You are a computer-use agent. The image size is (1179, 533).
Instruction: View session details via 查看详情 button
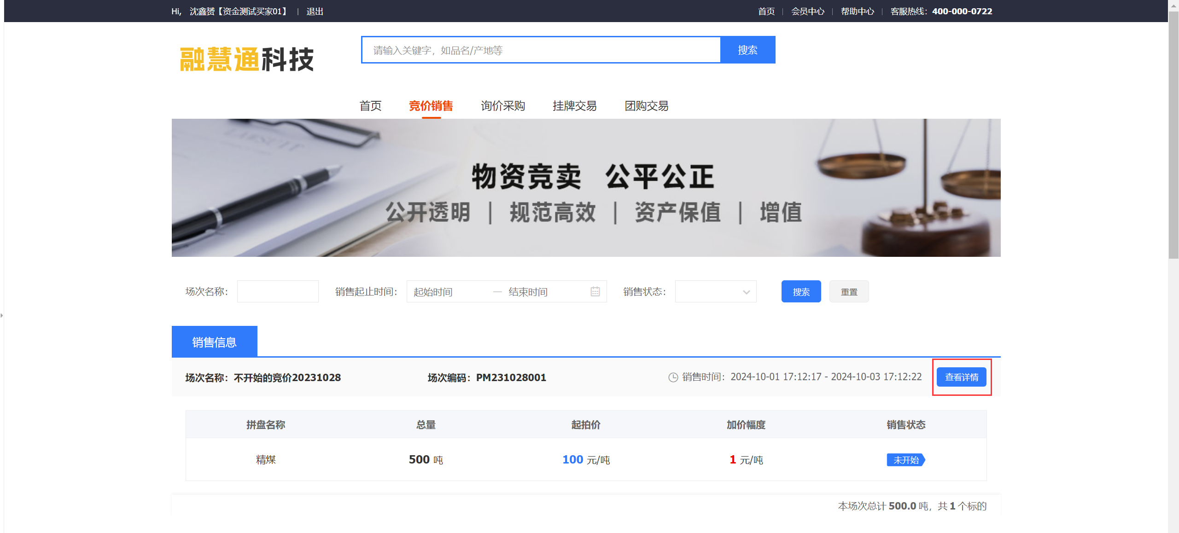(962, 377)
